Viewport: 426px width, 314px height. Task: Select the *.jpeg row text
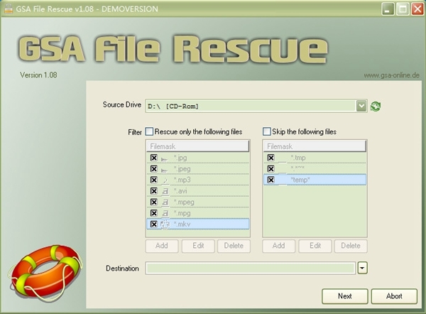tap(182, 169)
